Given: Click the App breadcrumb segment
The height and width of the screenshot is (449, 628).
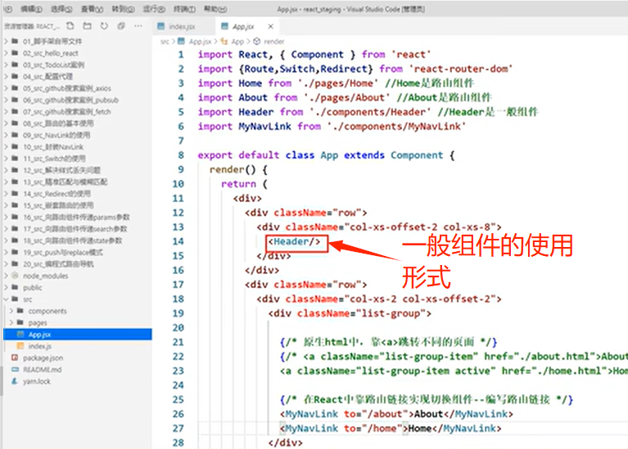Looking at the screenshot, I should (x=237, y=42).
